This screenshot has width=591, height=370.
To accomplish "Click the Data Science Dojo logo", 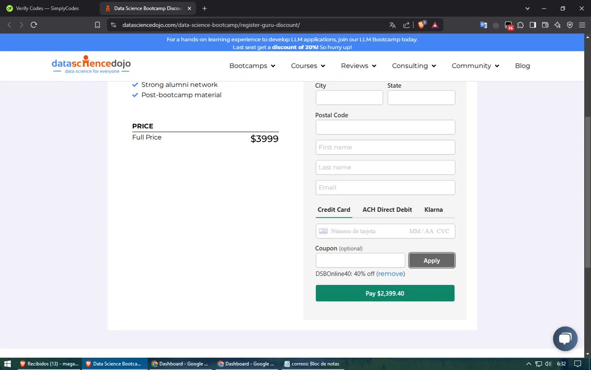I will click(x=91, y=65).
